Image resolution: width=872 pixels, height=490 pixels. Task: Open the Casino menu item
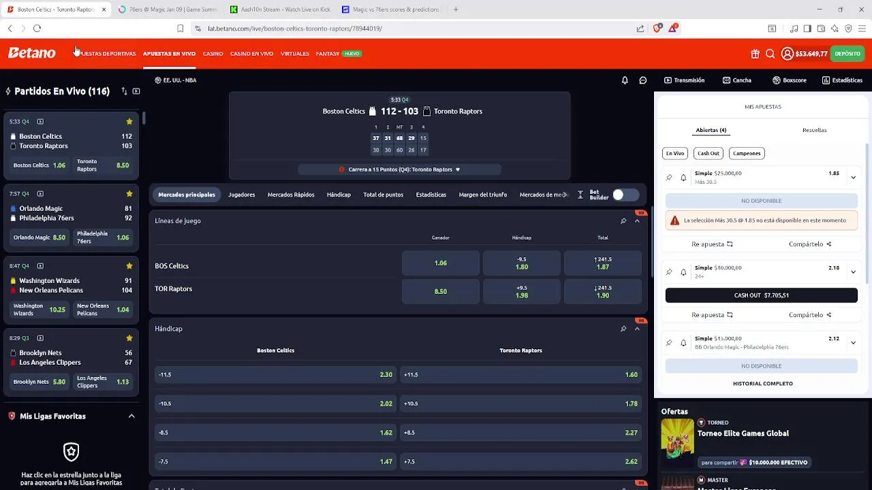213,54
